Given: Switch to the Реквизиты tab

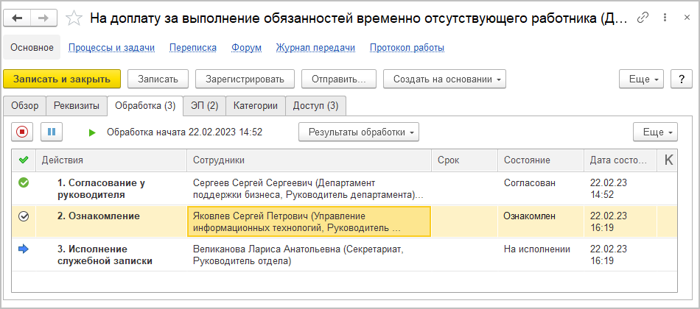Looking at the screenshot, I should 77,106.
